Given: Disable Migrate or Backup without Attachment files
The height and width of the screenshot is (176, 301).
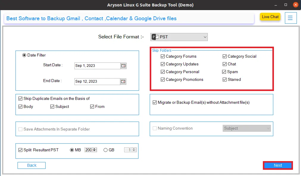Looking at the screenshot, I should [x=155, y=102].
